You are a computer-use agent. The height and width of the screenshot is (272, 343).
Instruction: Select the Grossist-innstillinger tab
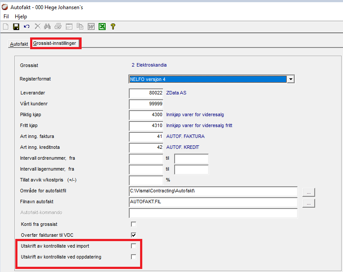coord(55,43)
